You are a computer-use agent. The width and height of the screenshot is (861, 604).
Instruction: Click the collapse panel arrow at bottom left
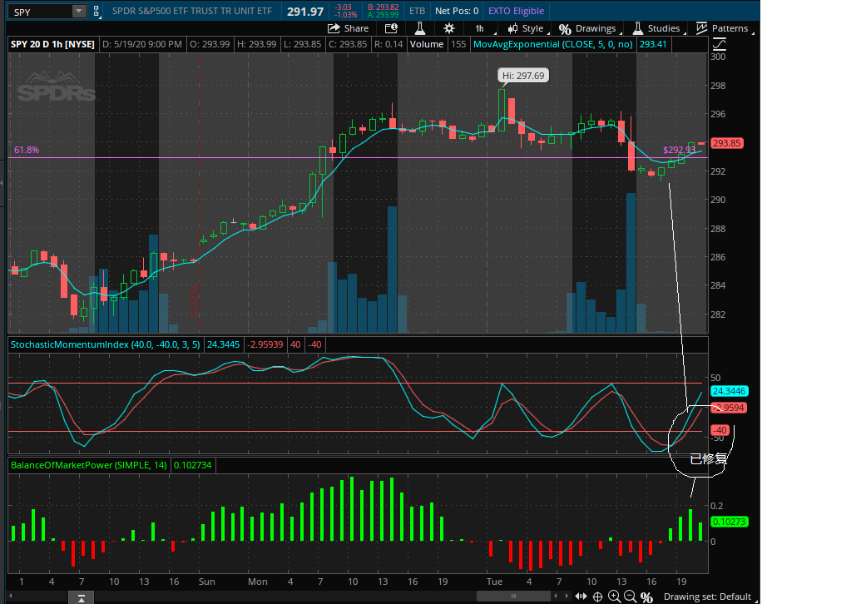(x=82, y=598)
